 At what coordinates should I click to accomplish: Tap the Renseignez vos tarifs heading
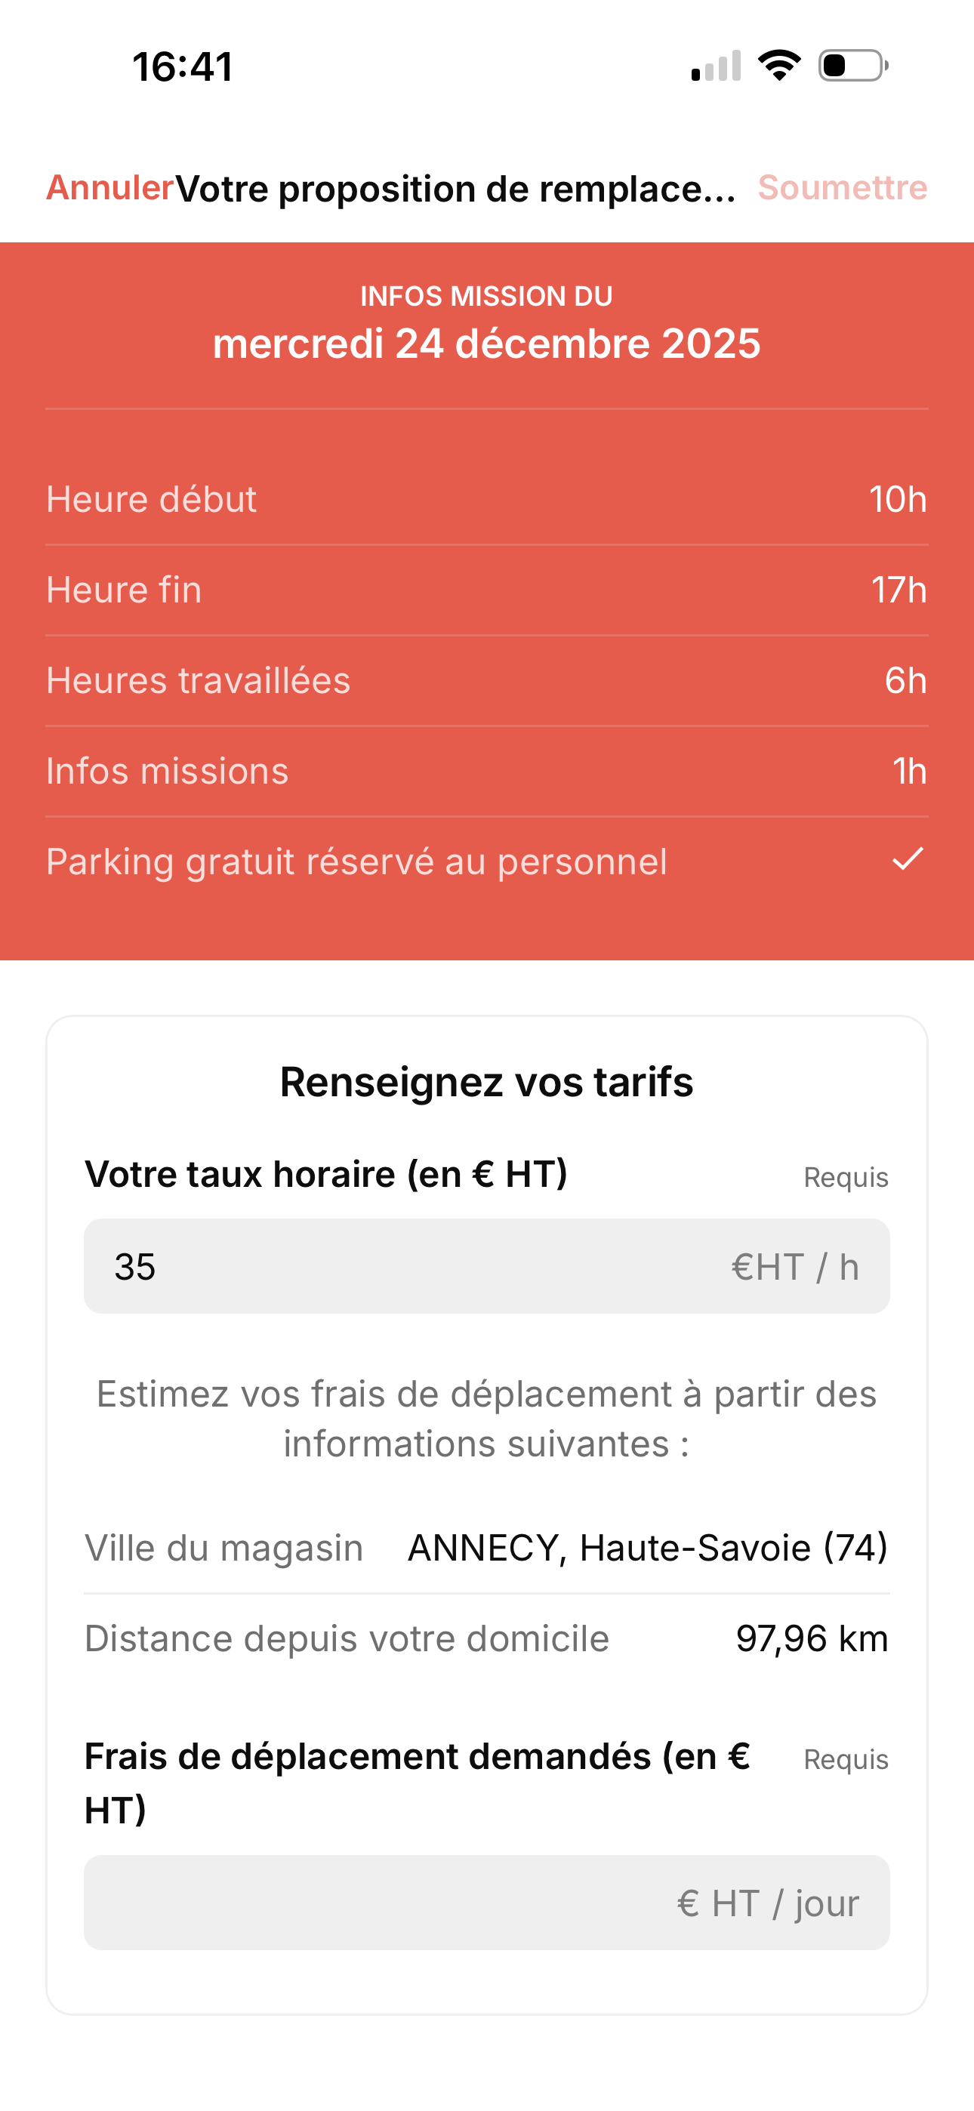coord(486,1082)
